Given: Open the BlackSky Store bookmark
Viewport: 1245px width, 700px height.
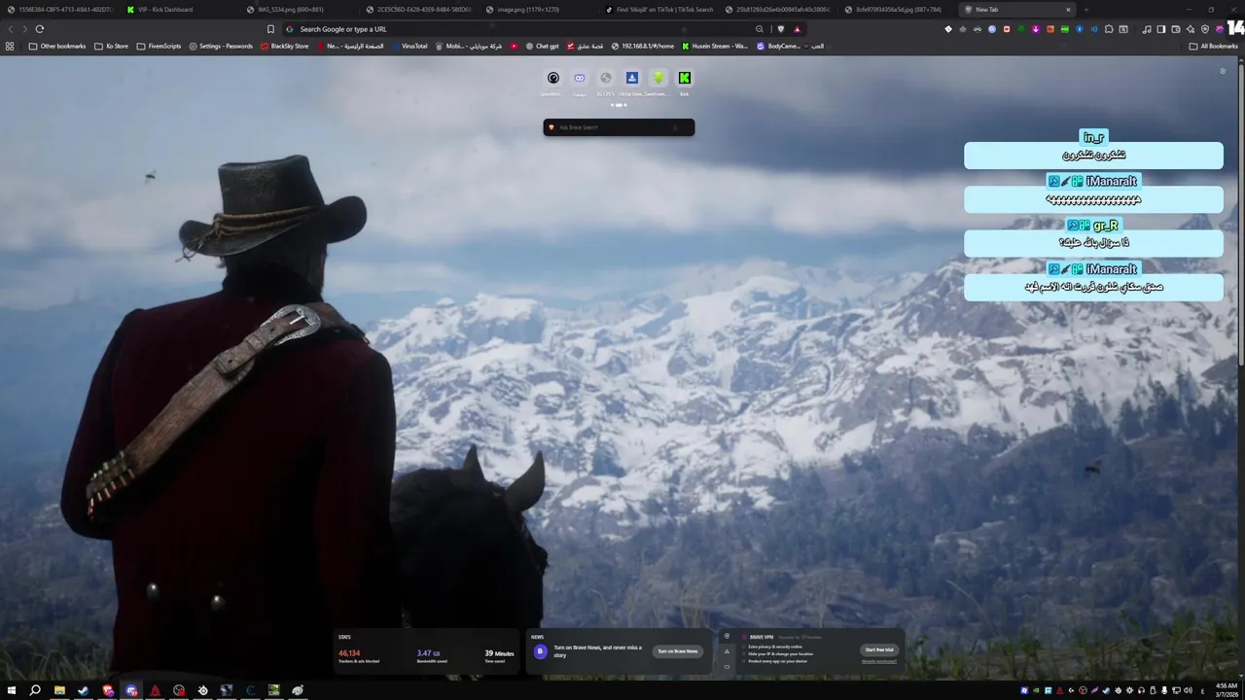Looking at the screenshot, I should point(284,46).
